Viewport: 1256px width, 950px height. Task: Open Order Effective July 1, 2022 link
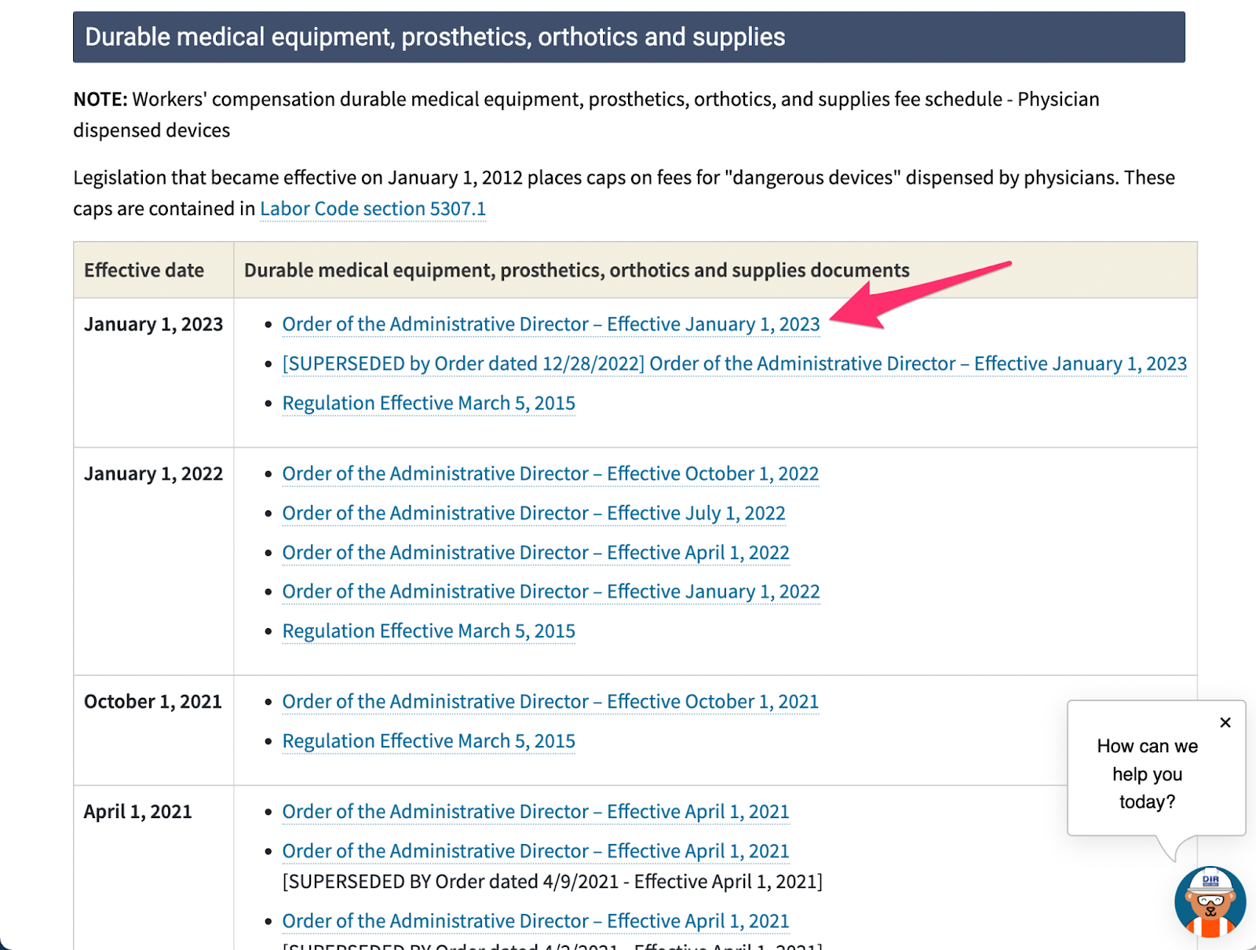[534, 513]
